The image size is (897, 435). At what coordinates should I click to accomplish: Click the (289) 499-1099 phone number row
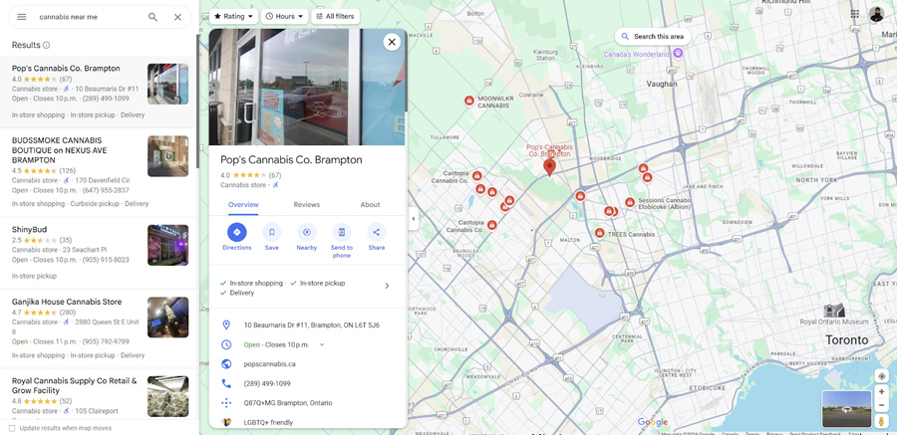[308, 383]
